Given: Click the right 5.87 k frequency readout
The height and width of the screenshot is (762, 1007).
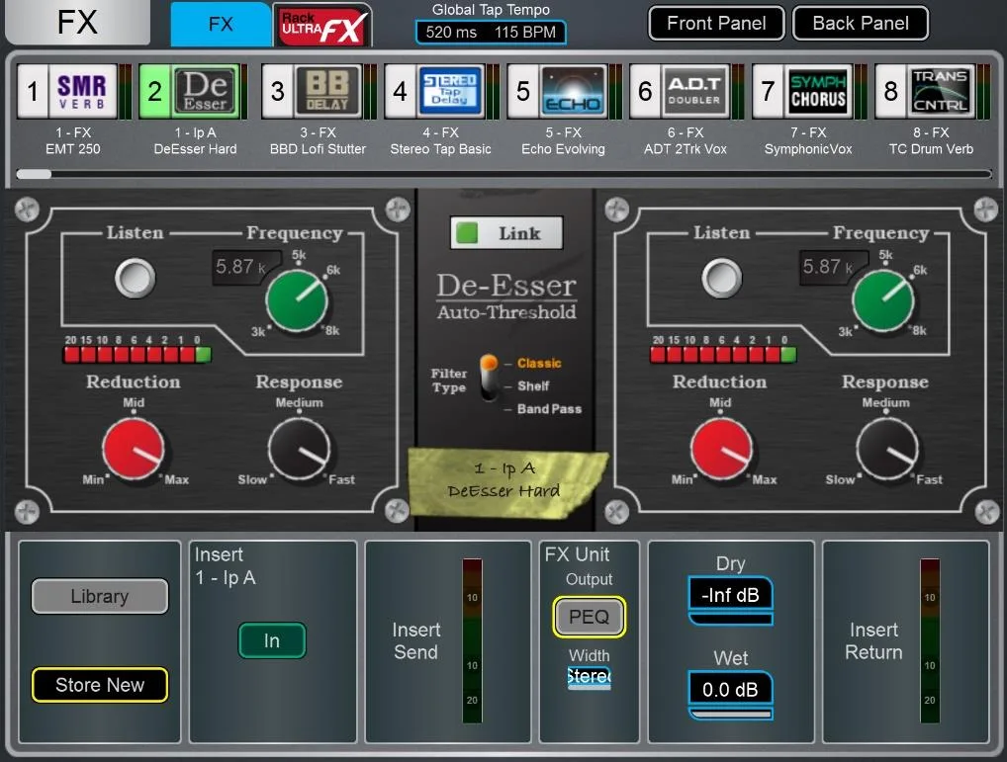Looking at the screenshot, I should [834, 267].
